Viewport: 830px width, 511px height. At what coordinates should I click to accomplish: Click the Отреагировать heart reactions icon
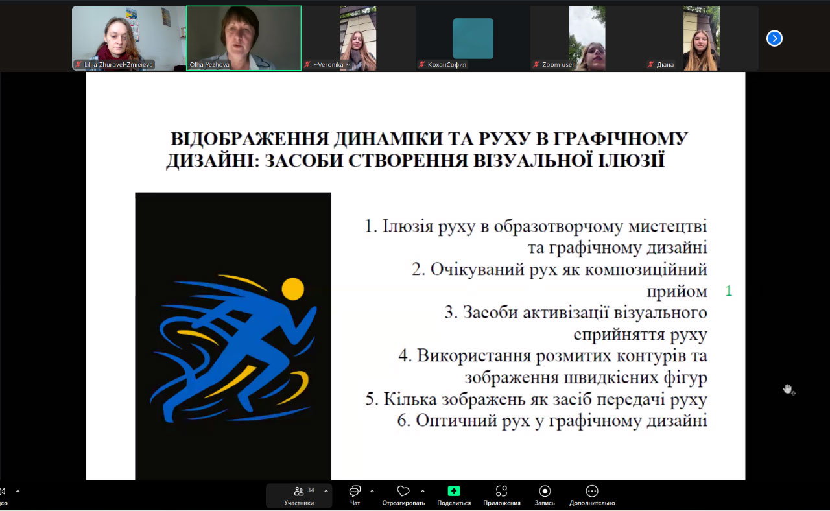[x=403, y=492]
